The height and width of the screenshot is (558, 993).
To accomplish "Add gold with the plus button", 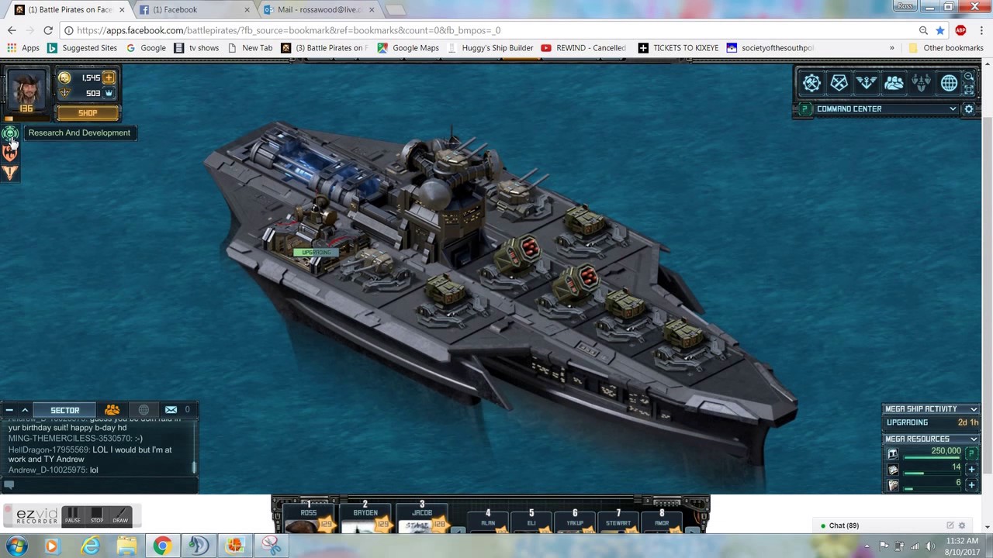I will click(109, 77).
